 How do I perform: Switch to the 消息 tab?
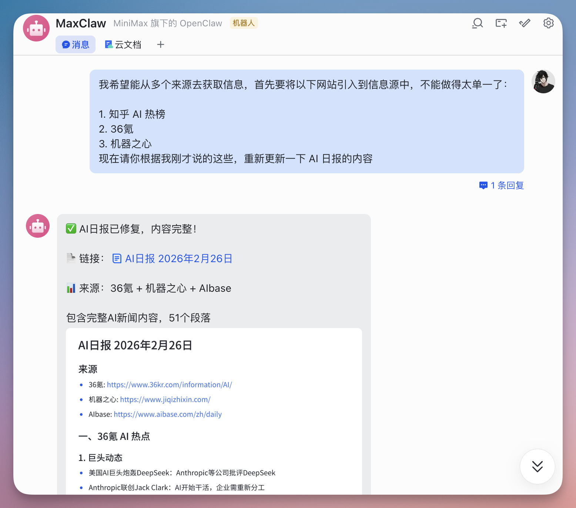pyautogui.click(x=76, y=44)
